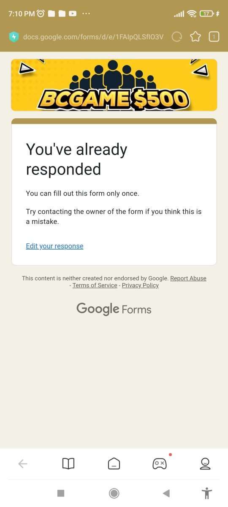
Task: Tap the Android home circle button
Action: 114,493
